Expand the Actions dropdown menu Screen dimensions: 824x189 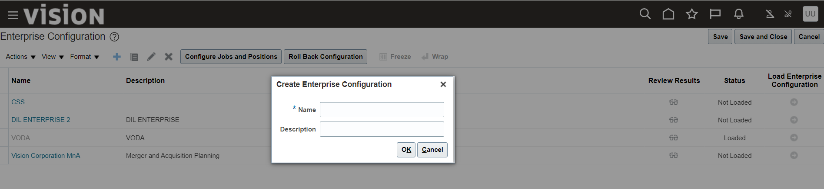point(20,57)
